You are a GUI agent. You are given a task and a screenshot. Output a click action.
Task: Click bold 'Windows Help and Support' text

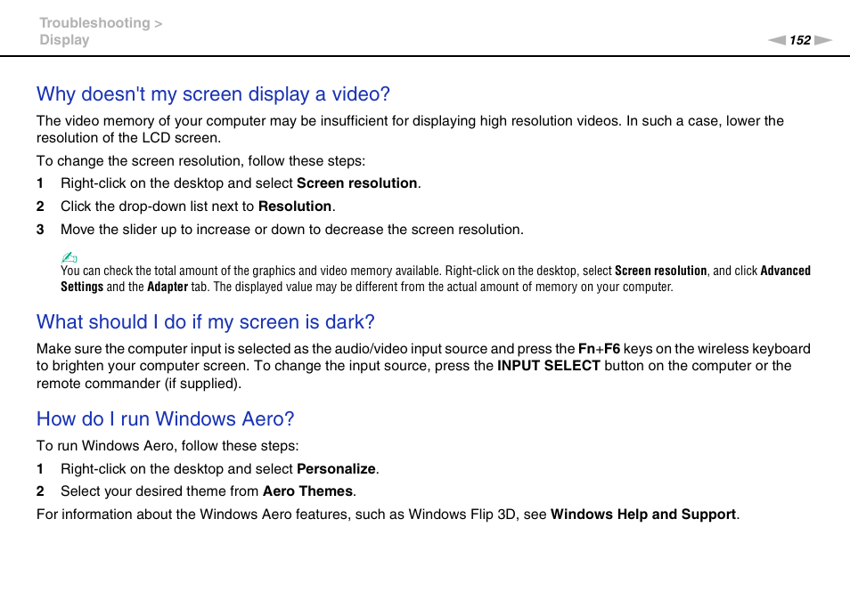[x=643, y=515]
